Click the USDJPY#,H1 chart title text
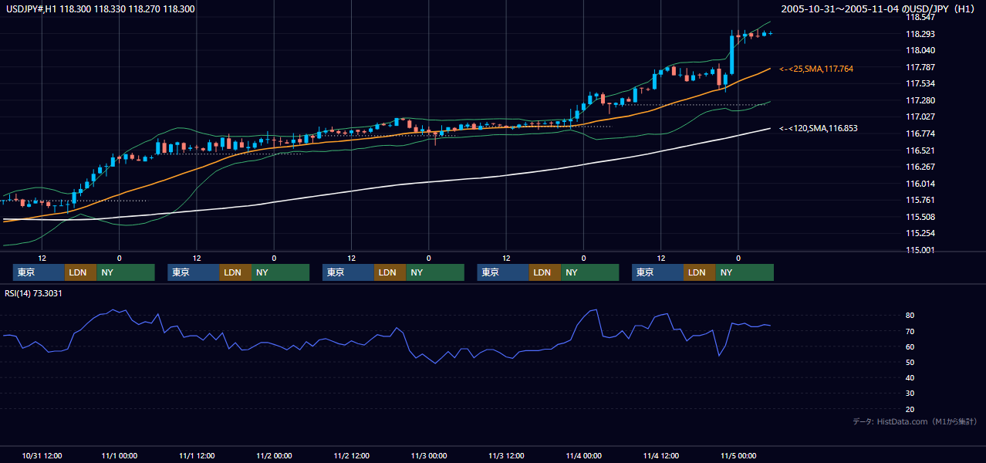The width and height of the screenshot is (986, 463). coord(100,8)
